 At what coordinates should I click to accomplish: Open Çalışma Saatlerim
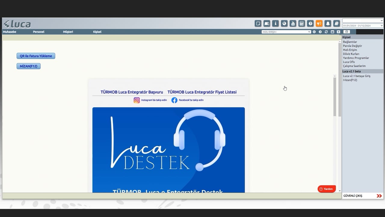tap(354, 66)
